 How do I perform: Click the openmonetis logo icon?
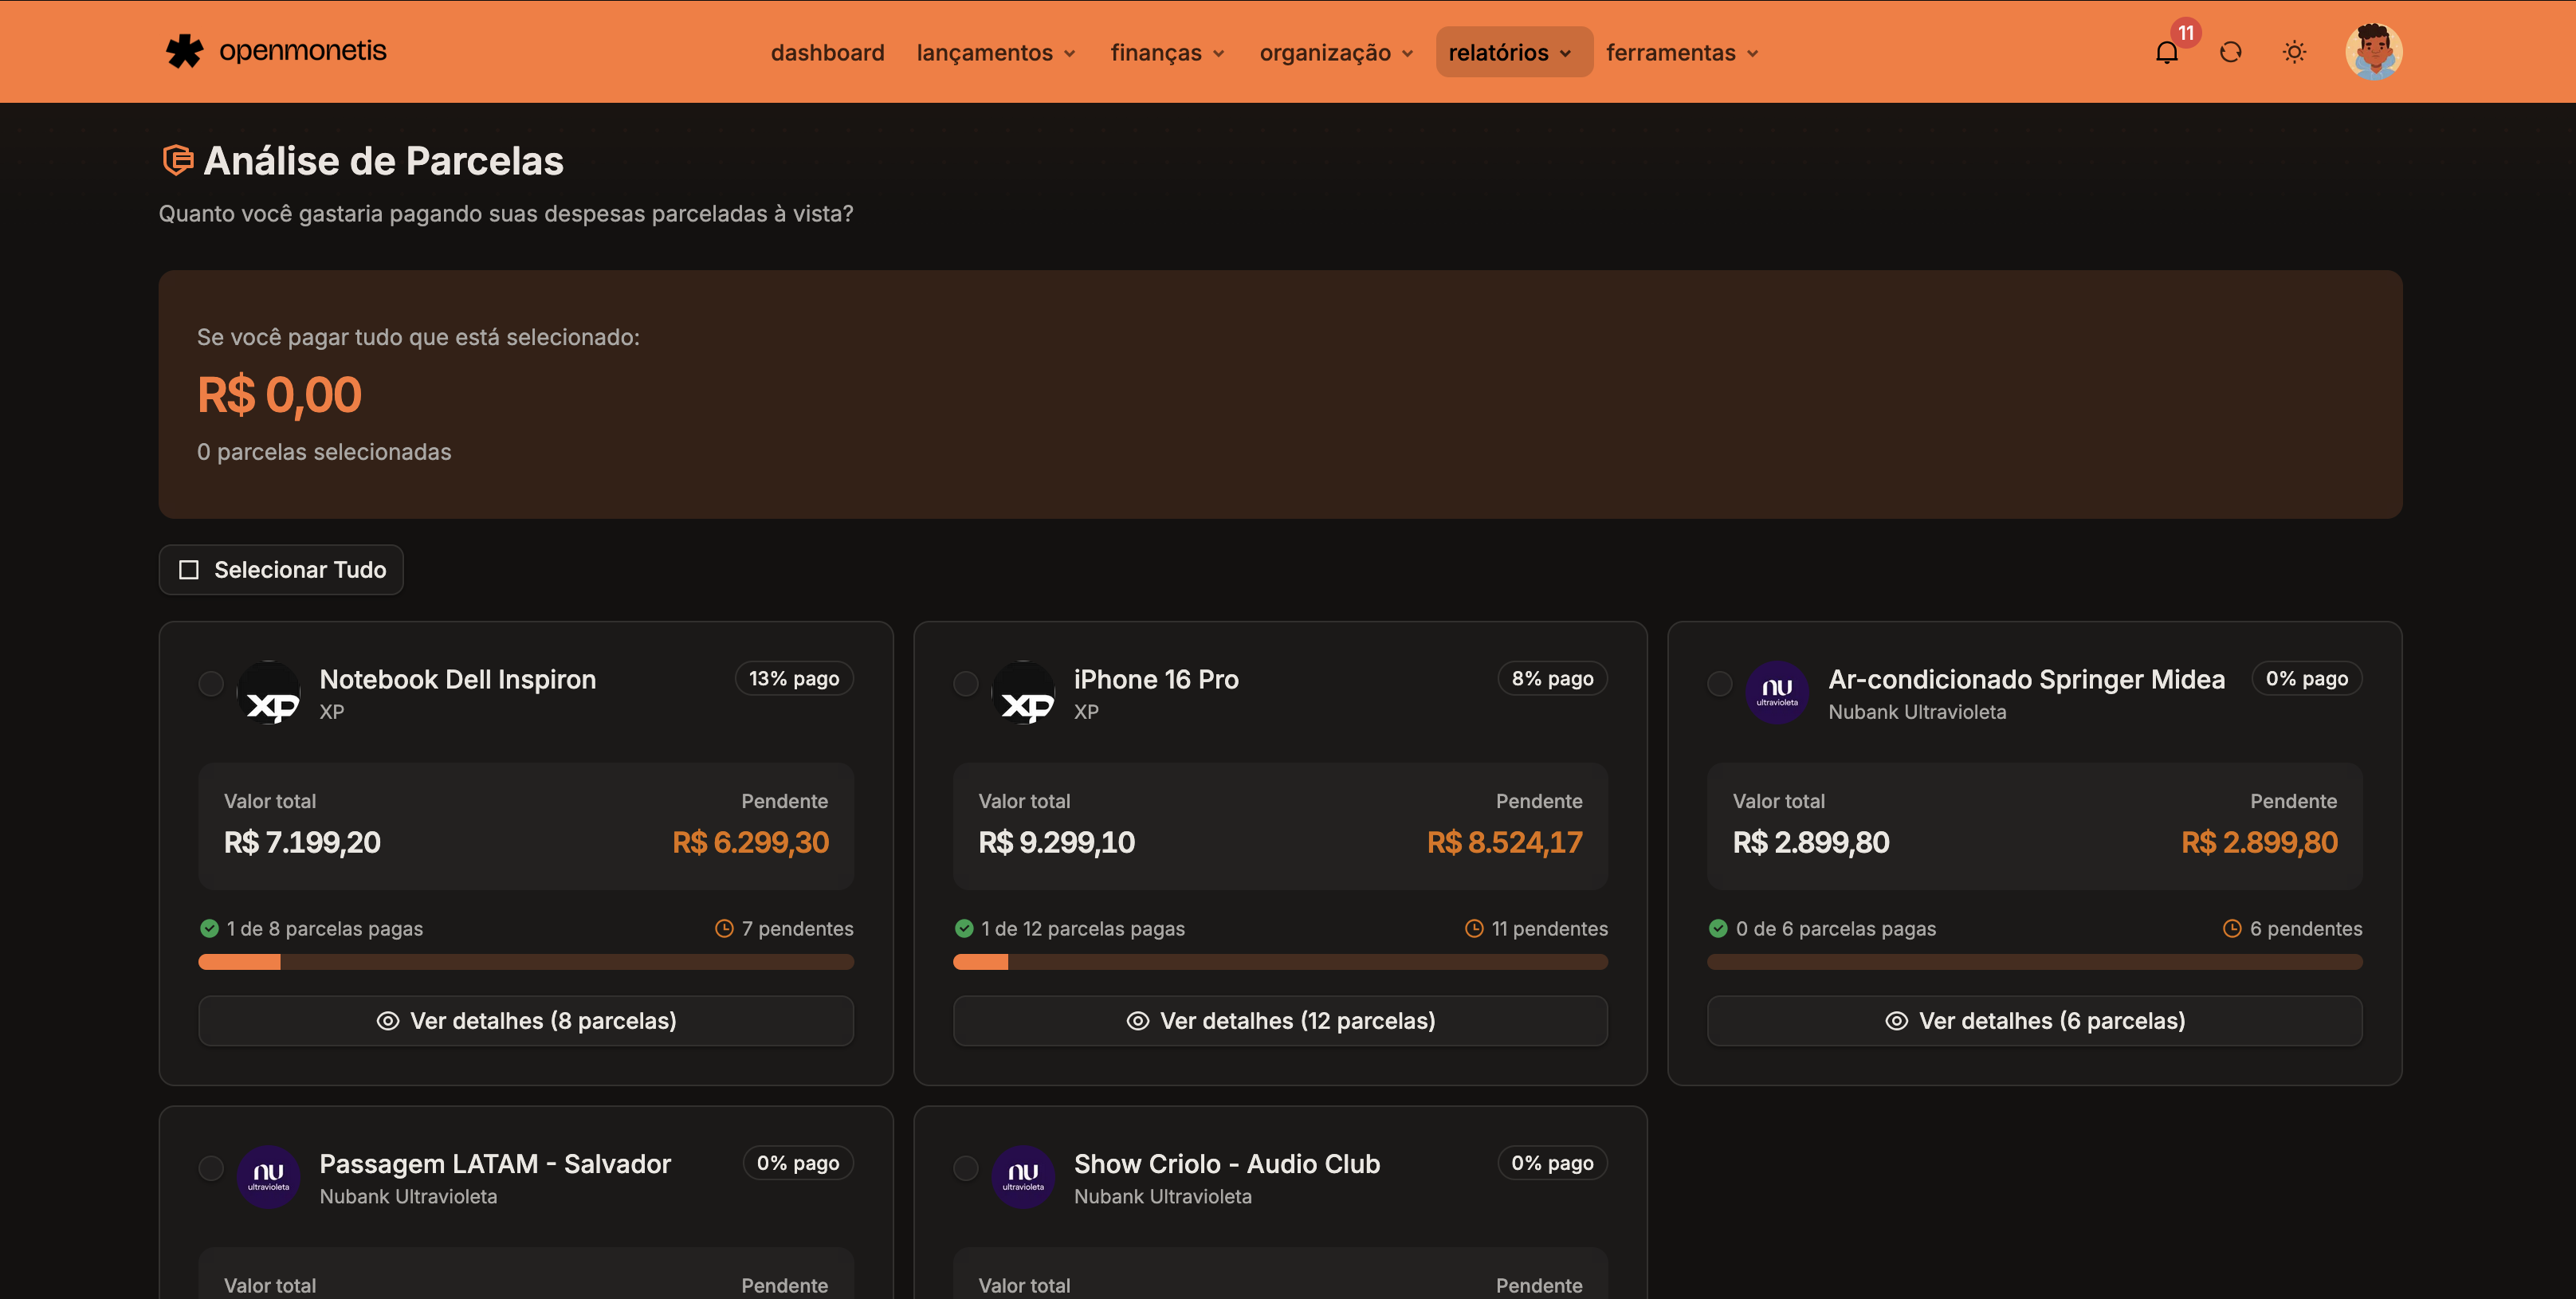tap(184, 51)
